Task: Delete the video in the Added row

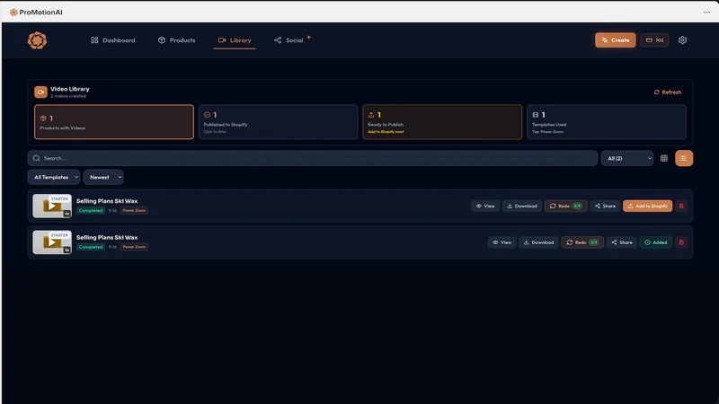Action: click(x=681, y=242)
